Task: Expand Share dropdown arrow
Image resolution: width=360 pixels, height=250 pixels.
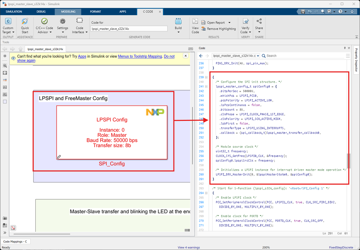Action: tap(259, 32)
